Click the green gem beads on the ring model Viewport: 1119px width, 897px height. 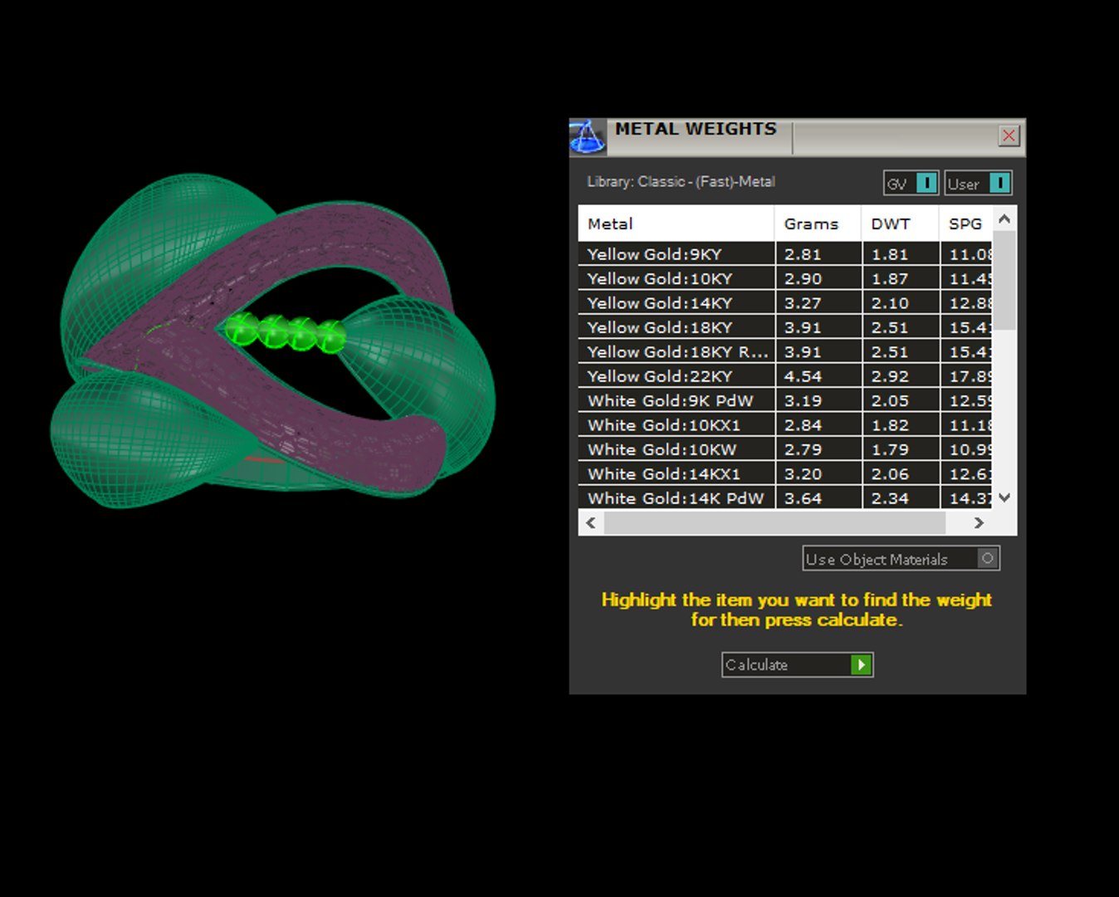[286, 332]
